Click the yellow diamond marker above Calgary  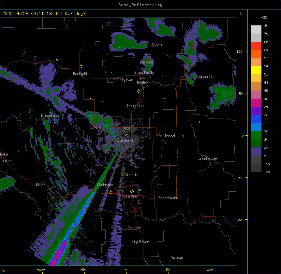click(x=132, y=192)
